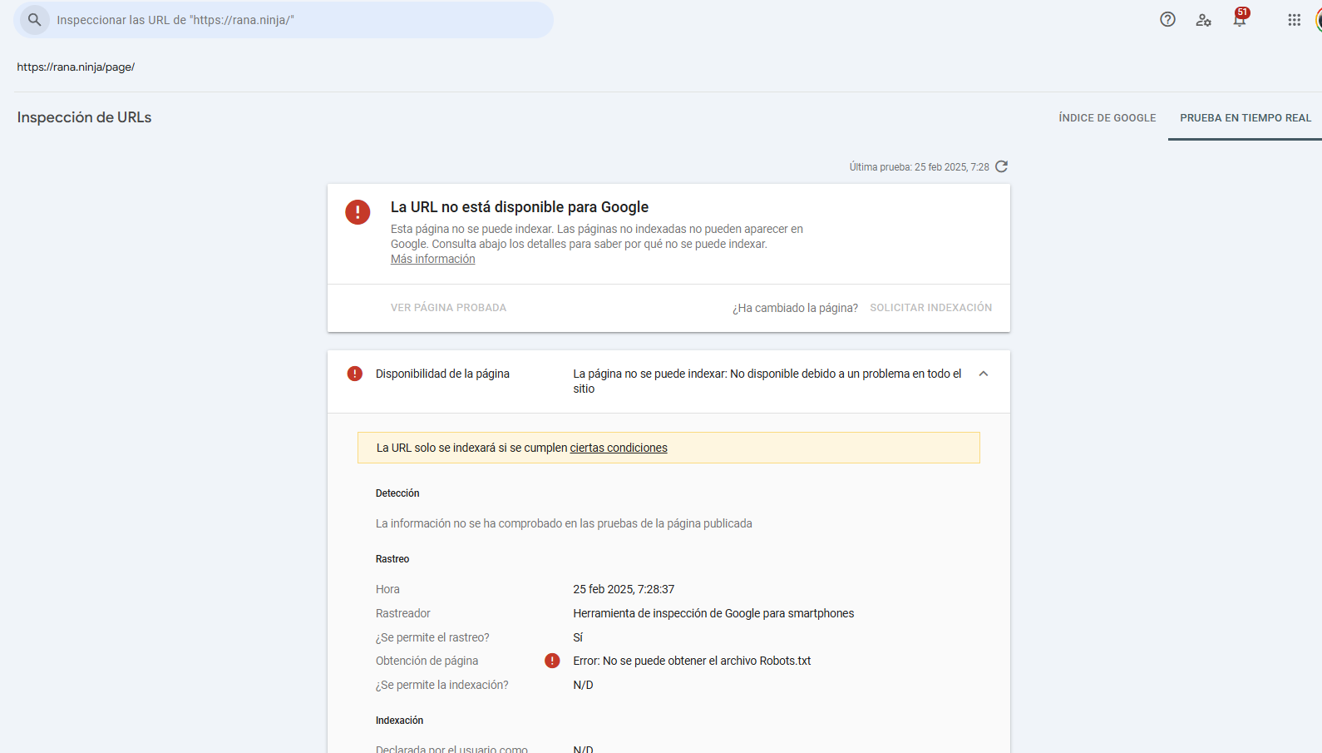
Task: Click the red error icon beside URL title
Action: tap(358, 212)
